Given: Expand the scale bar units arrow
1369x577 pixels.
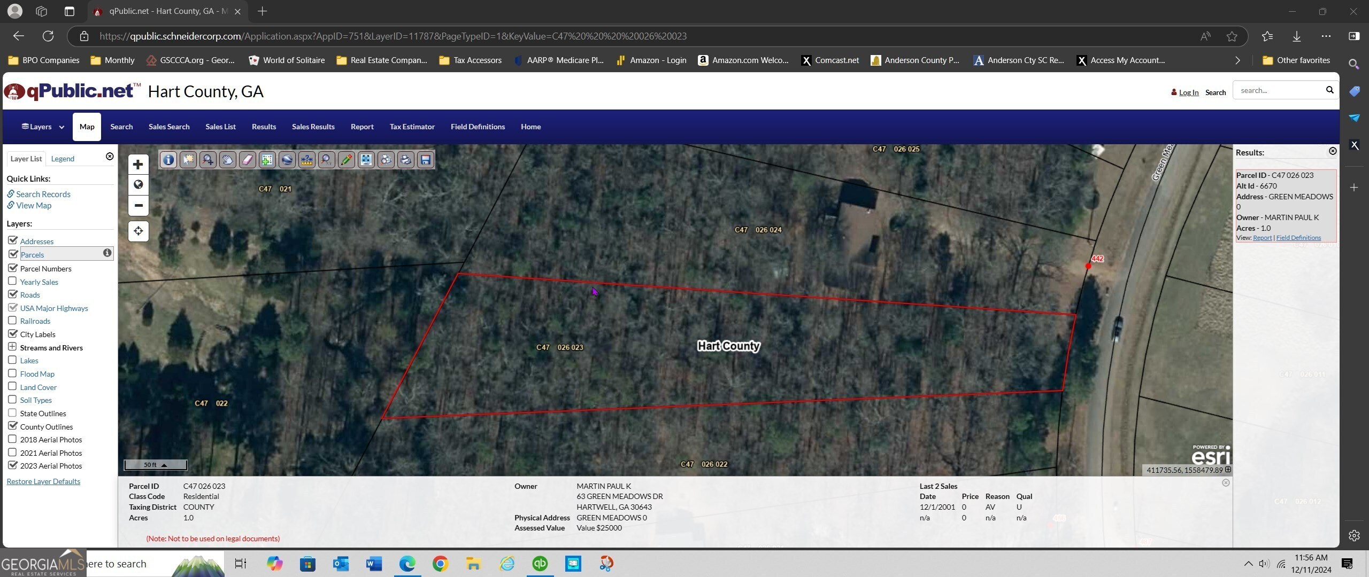Looking at the screenshot, I should click(x=164, y=465).
